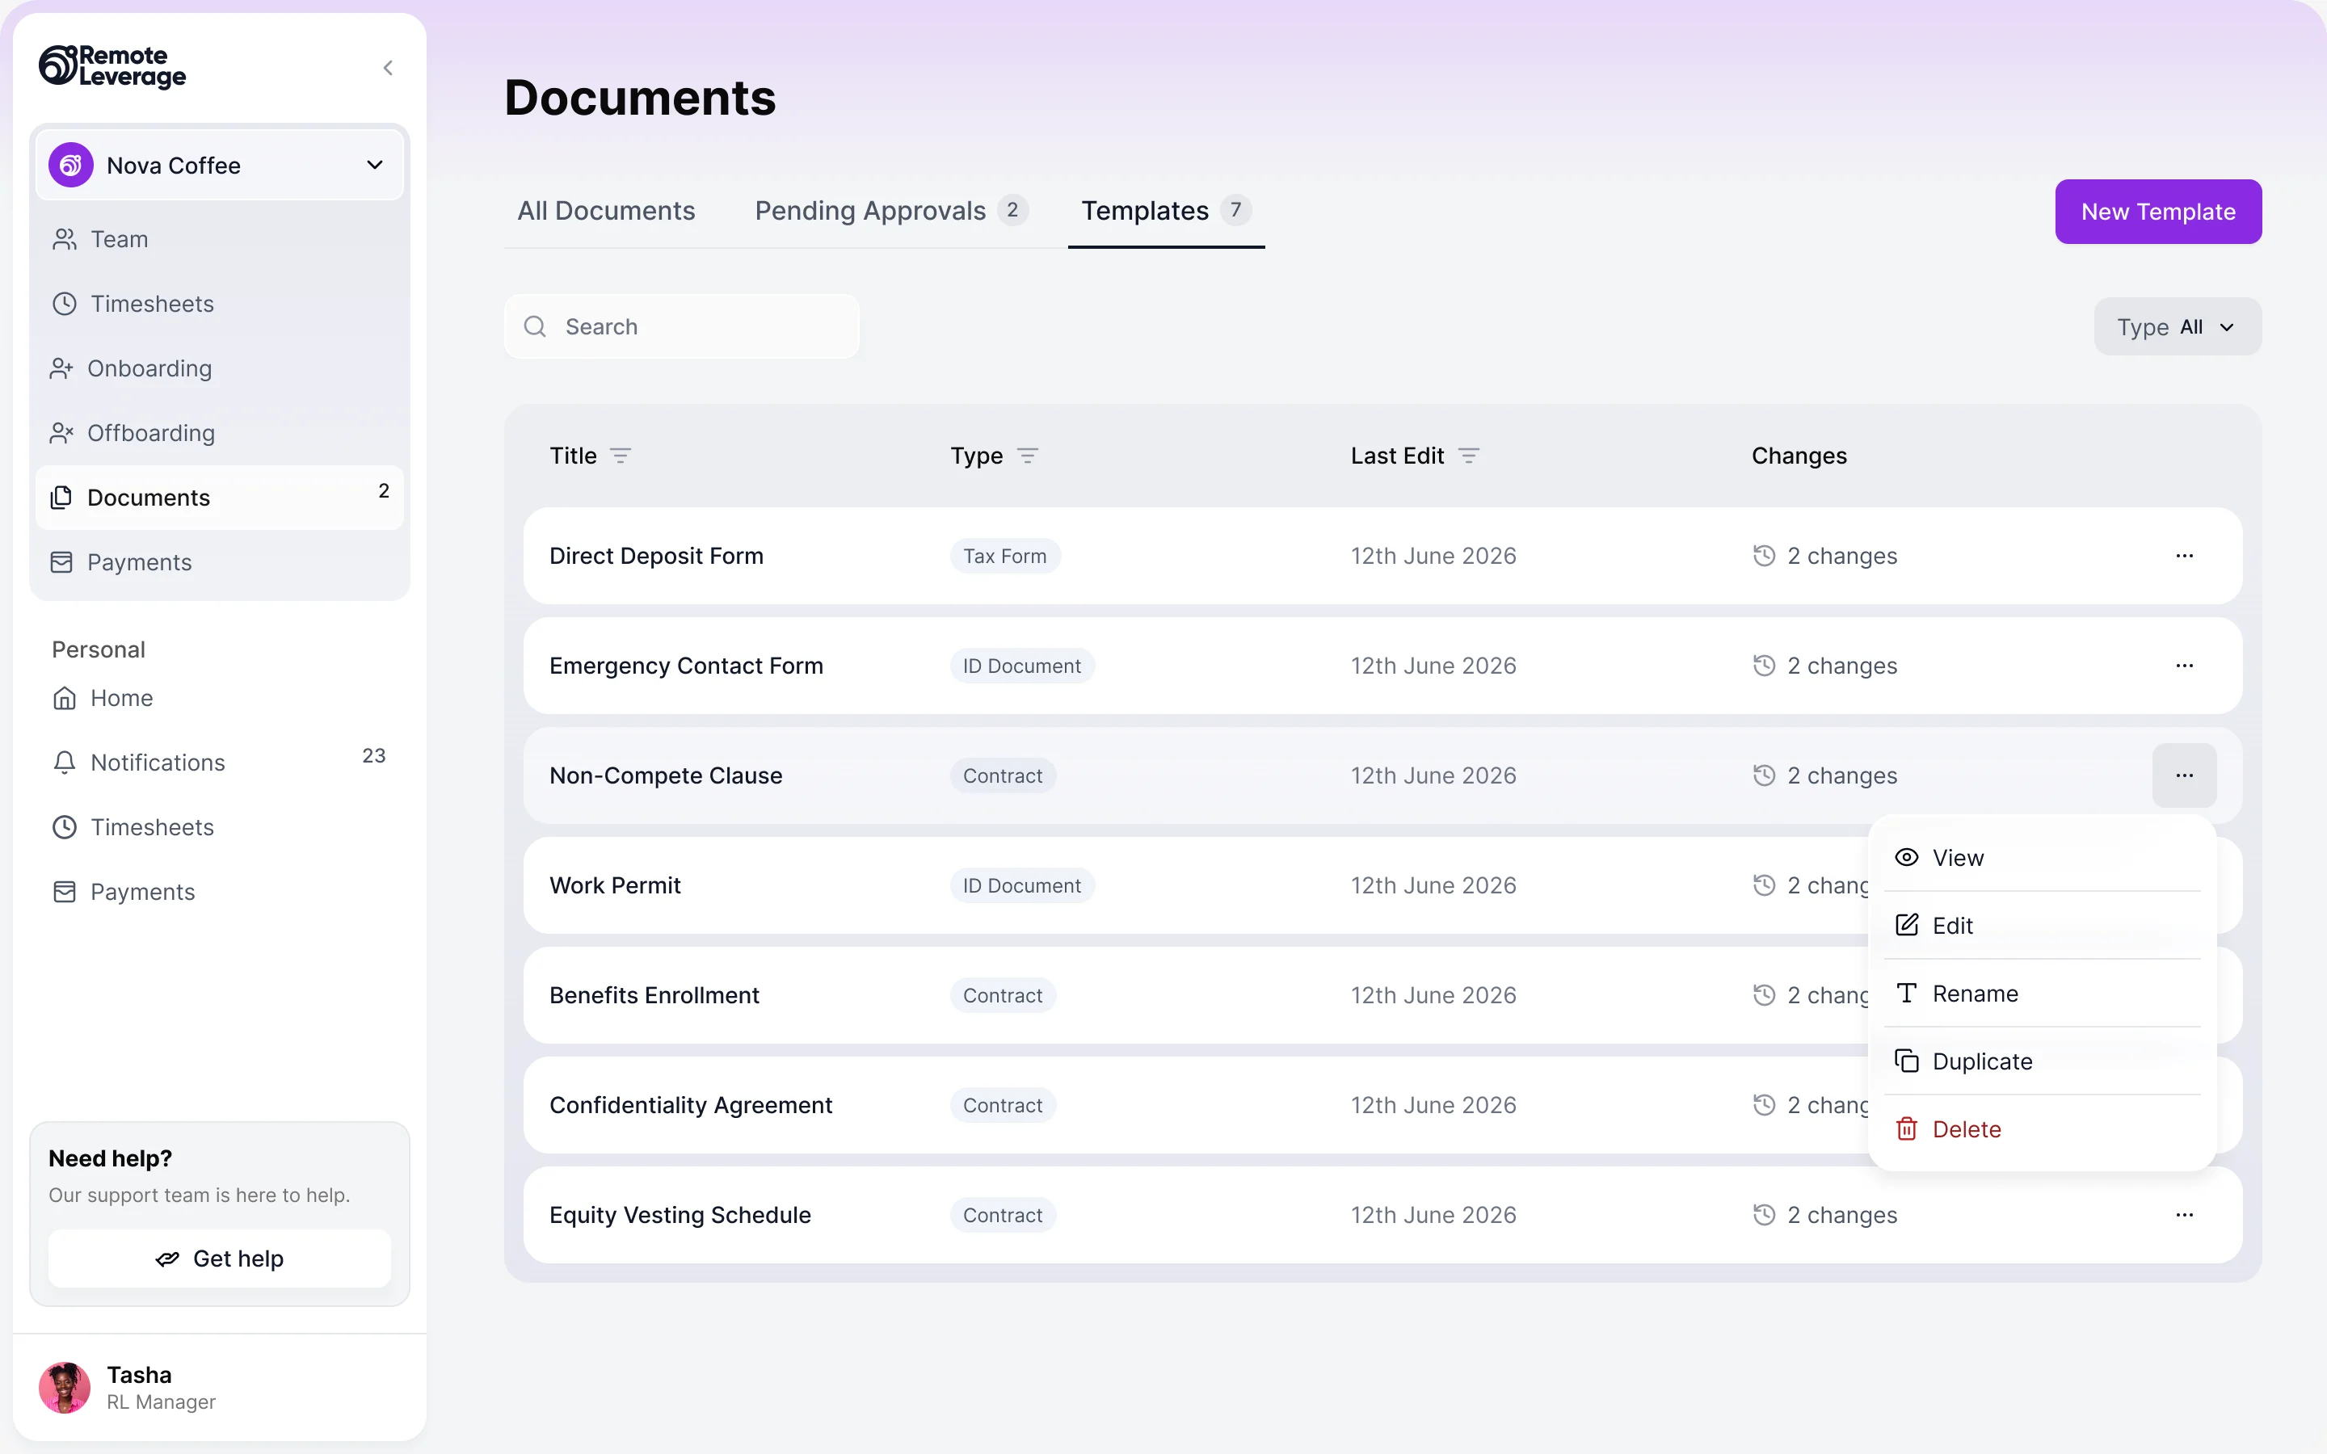Choose View from the context menu
The width and height of the screenshot is (2327, 1454).
pos(2042,858)
